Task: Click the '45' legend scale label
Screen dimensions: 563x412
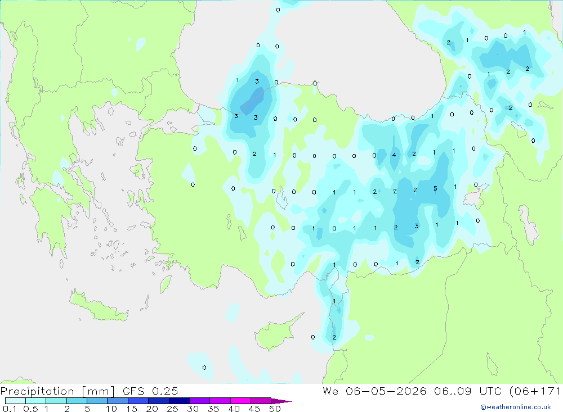Action: click(x=254, y=409)
